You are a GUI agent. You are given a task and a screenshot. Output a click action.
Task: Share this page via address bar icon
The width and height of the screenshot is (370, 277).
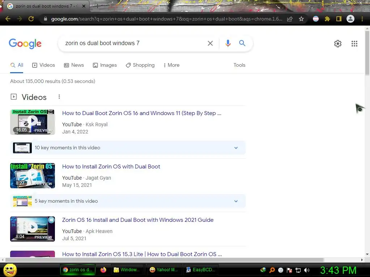pyautogui.click(x=290, y=19)
